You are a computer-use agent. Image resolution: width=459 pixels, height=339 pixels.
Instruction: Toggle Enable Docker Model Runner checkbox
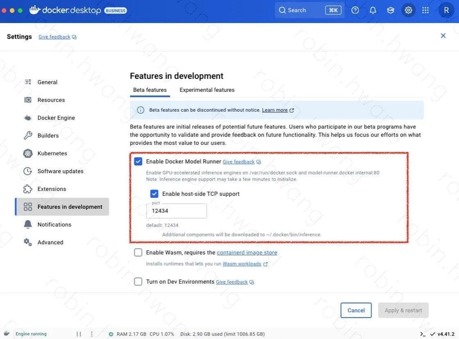click(138, 161)
